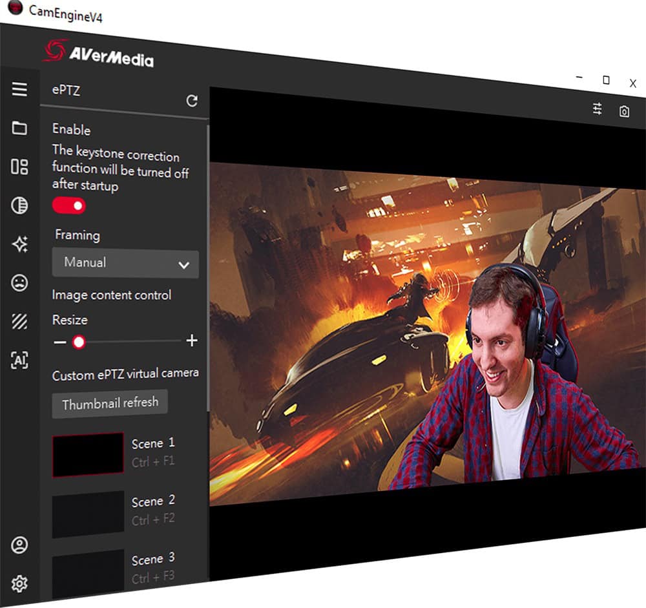Click the 'Scene 3' label
The width and height of the screenshot is (646, 608).
point(153,558)
